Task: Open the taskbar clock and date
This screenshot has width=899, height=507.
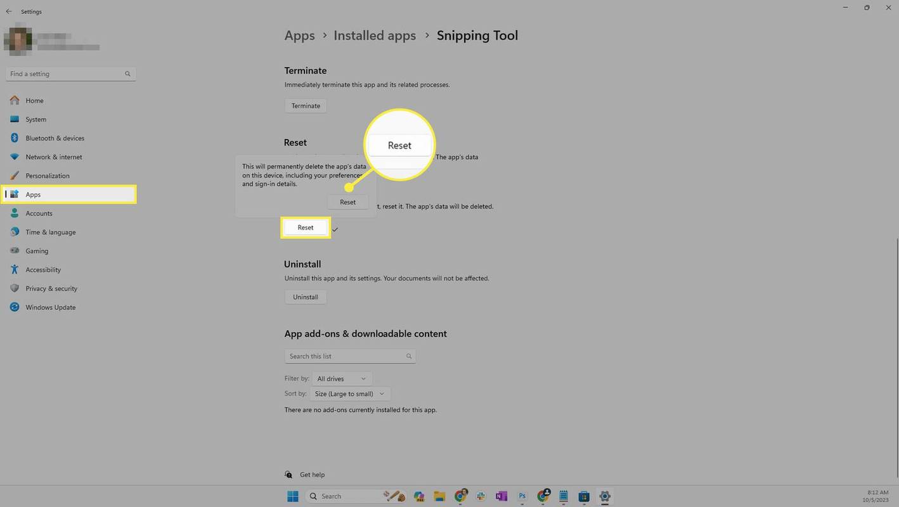Action: point(877,496)
